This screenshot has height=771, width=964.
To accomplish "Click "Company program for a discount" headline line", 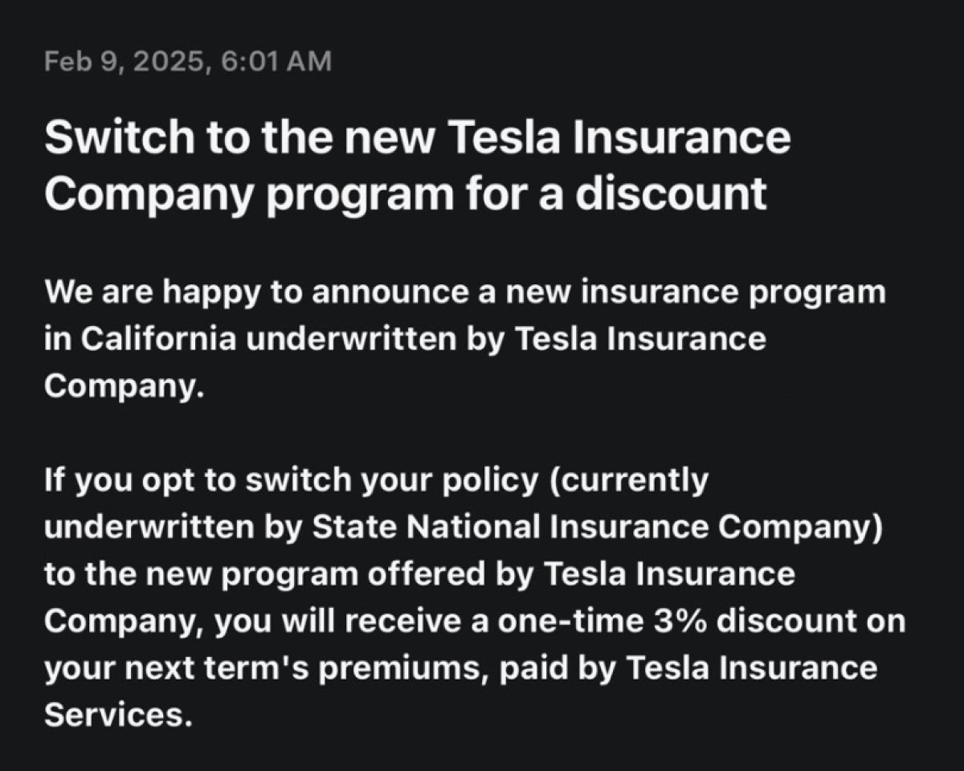I will point(406,194).
